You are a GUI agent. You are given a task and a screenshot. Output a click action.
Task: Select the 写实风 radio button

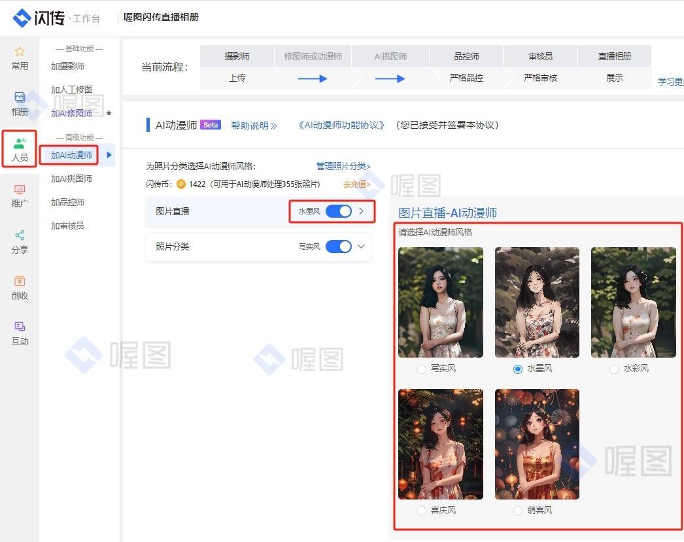point(421,369)
